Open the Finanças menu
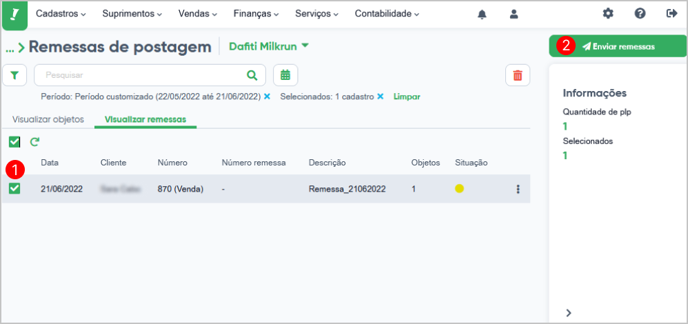 (x=256, y=14)
